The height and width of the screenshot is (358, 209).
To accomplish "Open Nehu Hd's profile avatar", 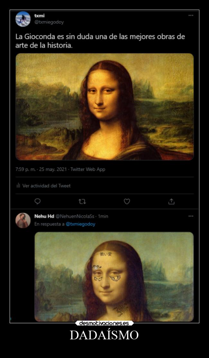I will tap(23, 220).
